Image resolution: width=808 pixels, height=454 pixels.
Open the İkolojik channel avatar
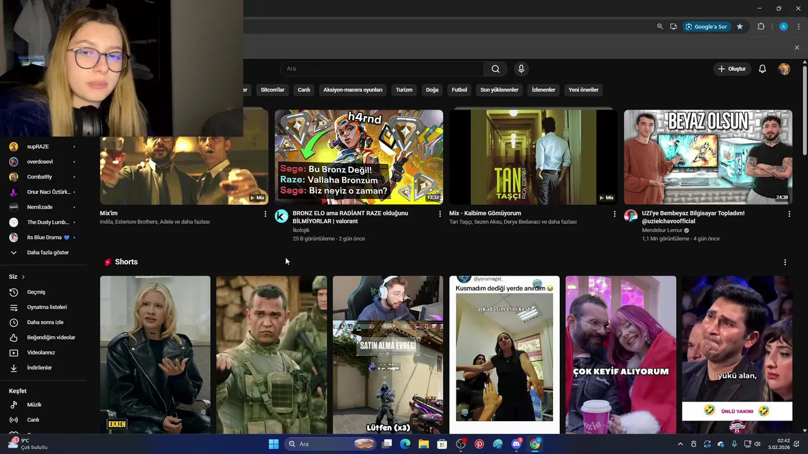pos(282,216)
